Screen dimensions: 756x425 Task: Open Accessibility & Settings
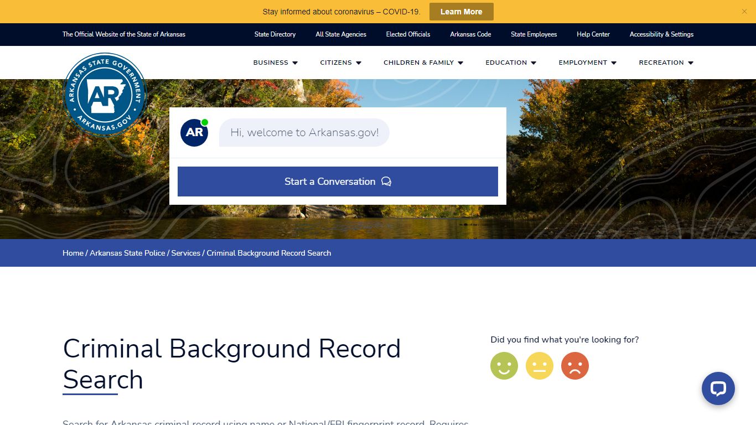click(661, 34)
